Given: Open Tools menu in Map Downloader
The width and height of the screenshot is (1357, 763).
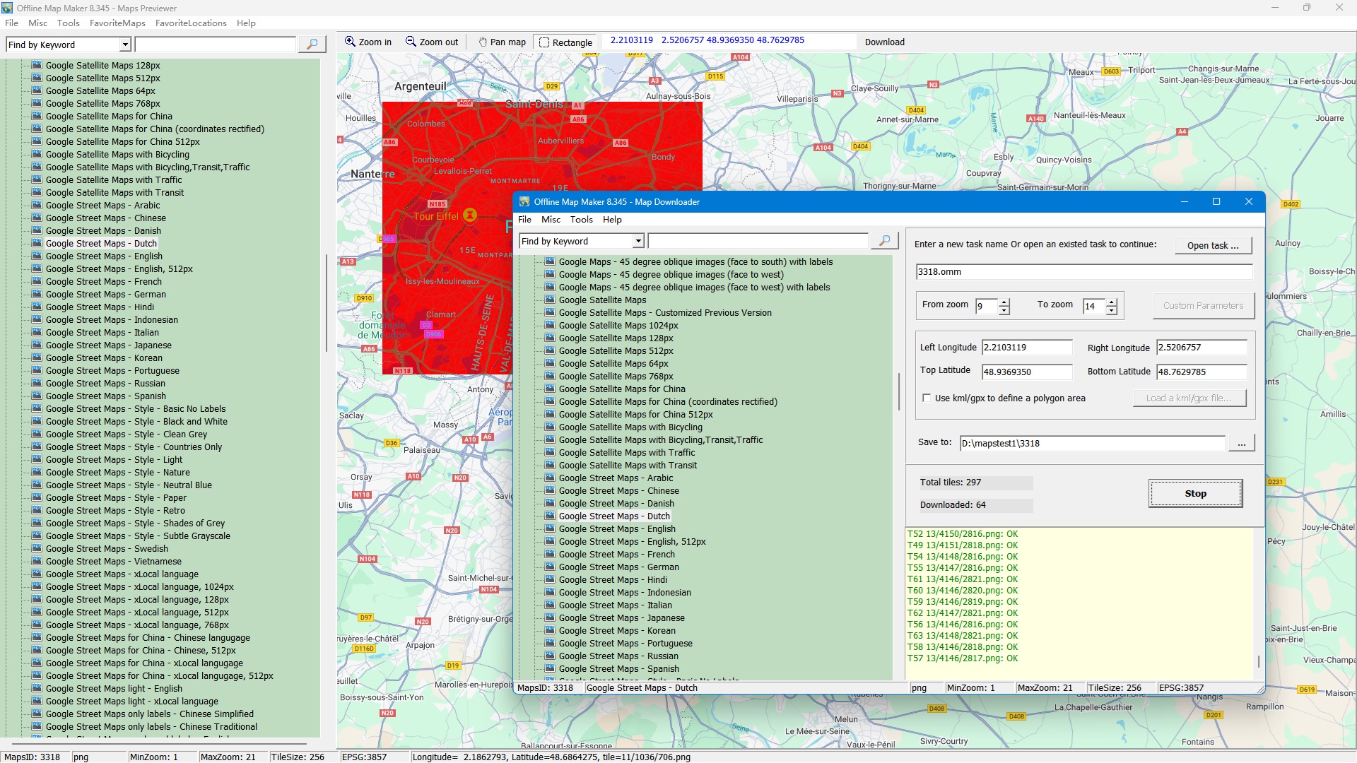Looking at the screenshot, I should (581, 220).
